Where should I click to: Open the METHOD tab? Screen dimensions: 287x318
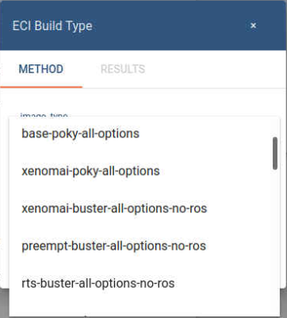point(41,69)
